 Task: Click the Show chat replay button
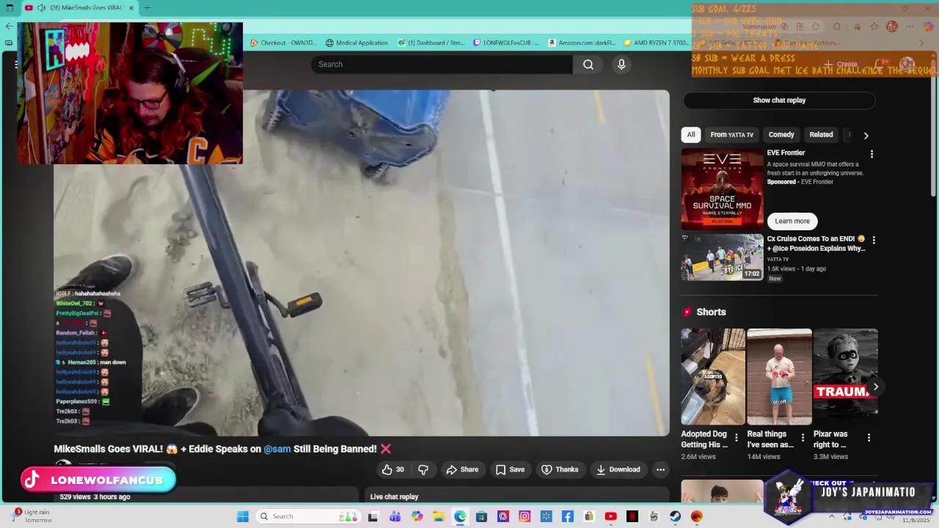779,100
